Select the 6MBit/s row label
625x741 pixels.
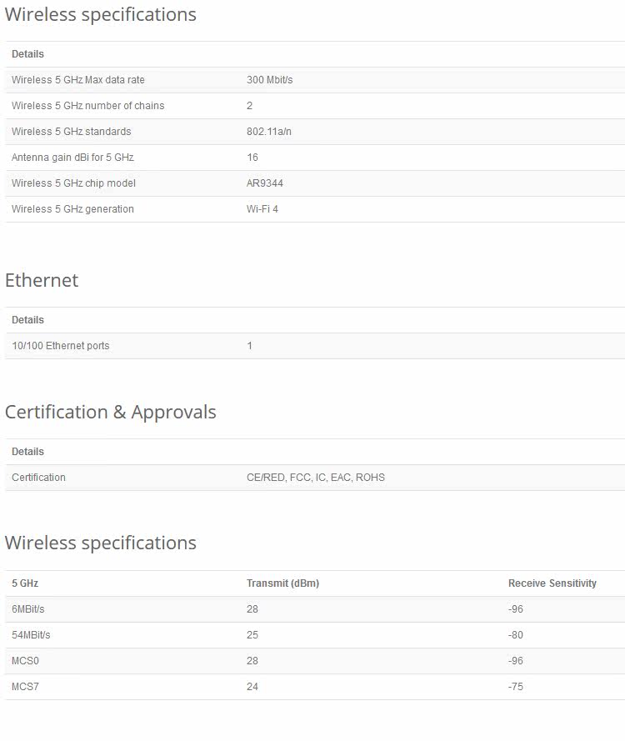27,609
